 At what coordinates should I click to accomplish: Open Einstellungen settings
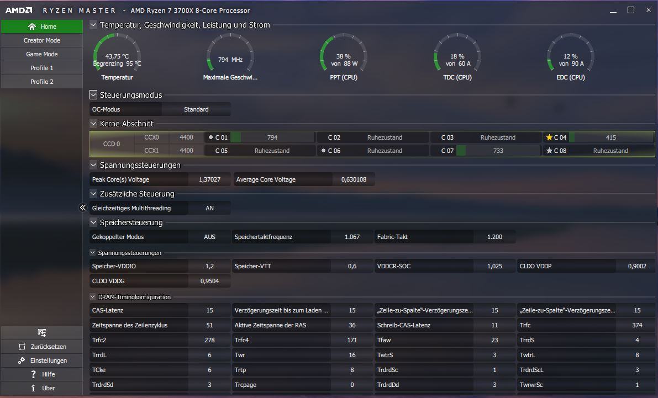coord(42,360)
